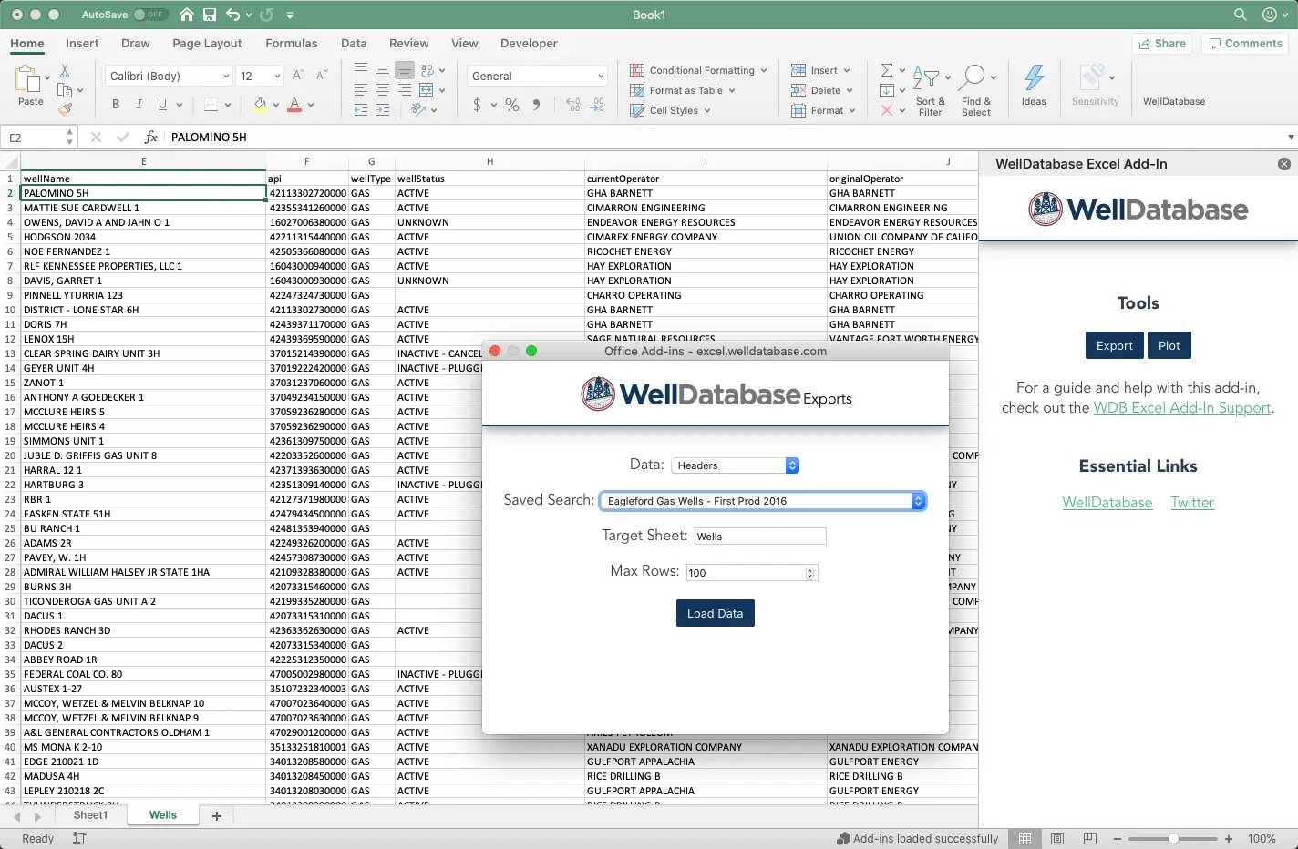Screen dimensions: 1298x849
Task: Decrease decimal places
Action: 597,105
